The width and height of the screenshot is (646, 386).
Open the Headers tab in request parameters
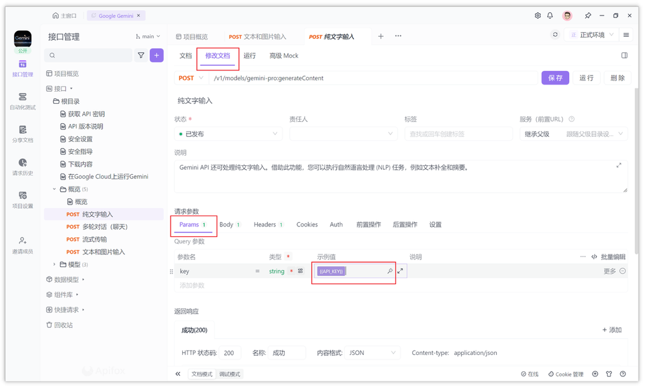click(x=267, y=224)
